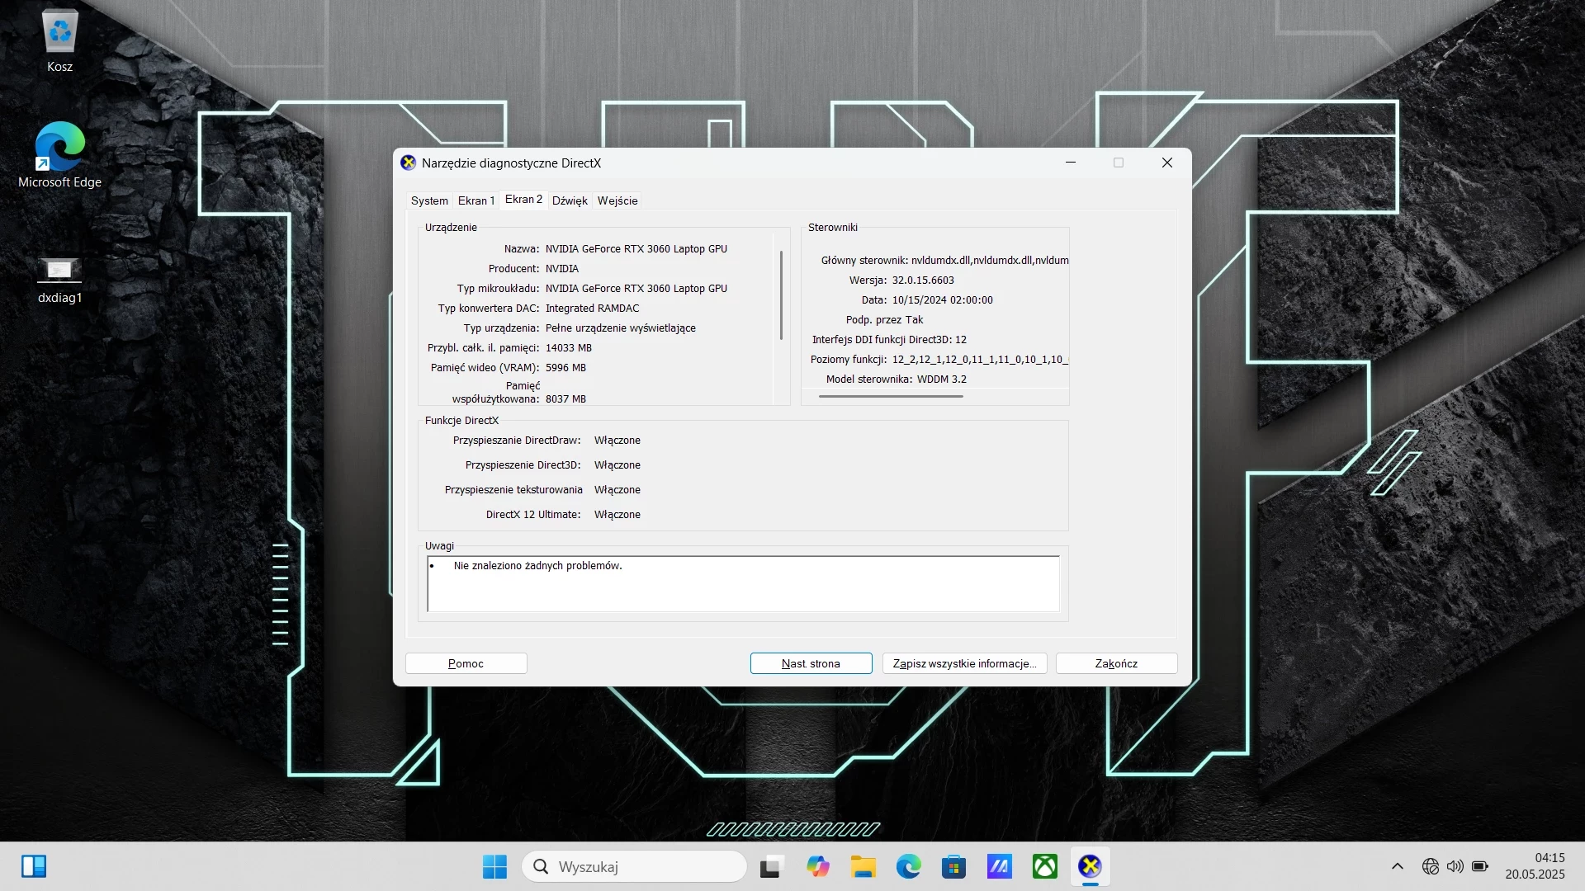Click the value 'Integrated RAMDAC'

[x=592, y=309]
